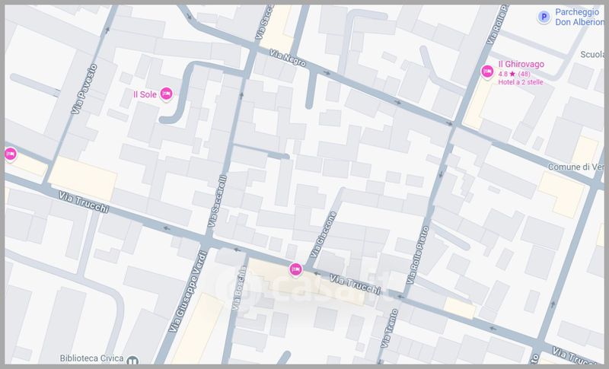This screenshot has width=609, height=369.
Task: Select the Il Ghirovago hotel marker icon
Action: click(487, 72)
